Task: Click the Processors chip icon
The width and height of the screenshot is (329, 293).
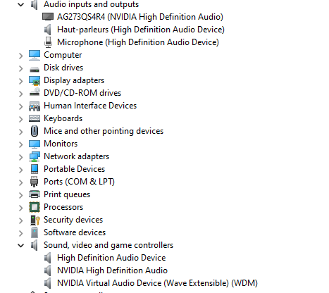Action: [x=35, y=207]
